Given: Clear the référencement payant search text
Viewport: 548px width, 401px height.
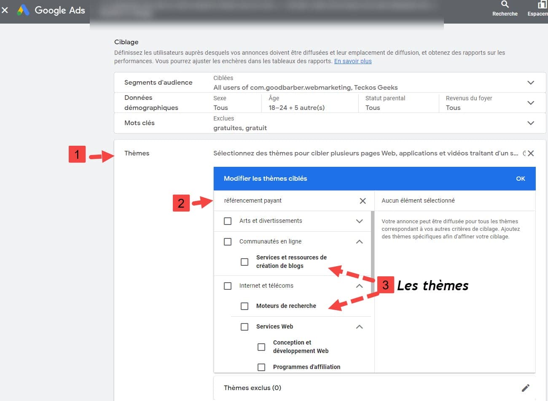Looking at the screenshot, I should pyautogui.click(x=363, y=201).
